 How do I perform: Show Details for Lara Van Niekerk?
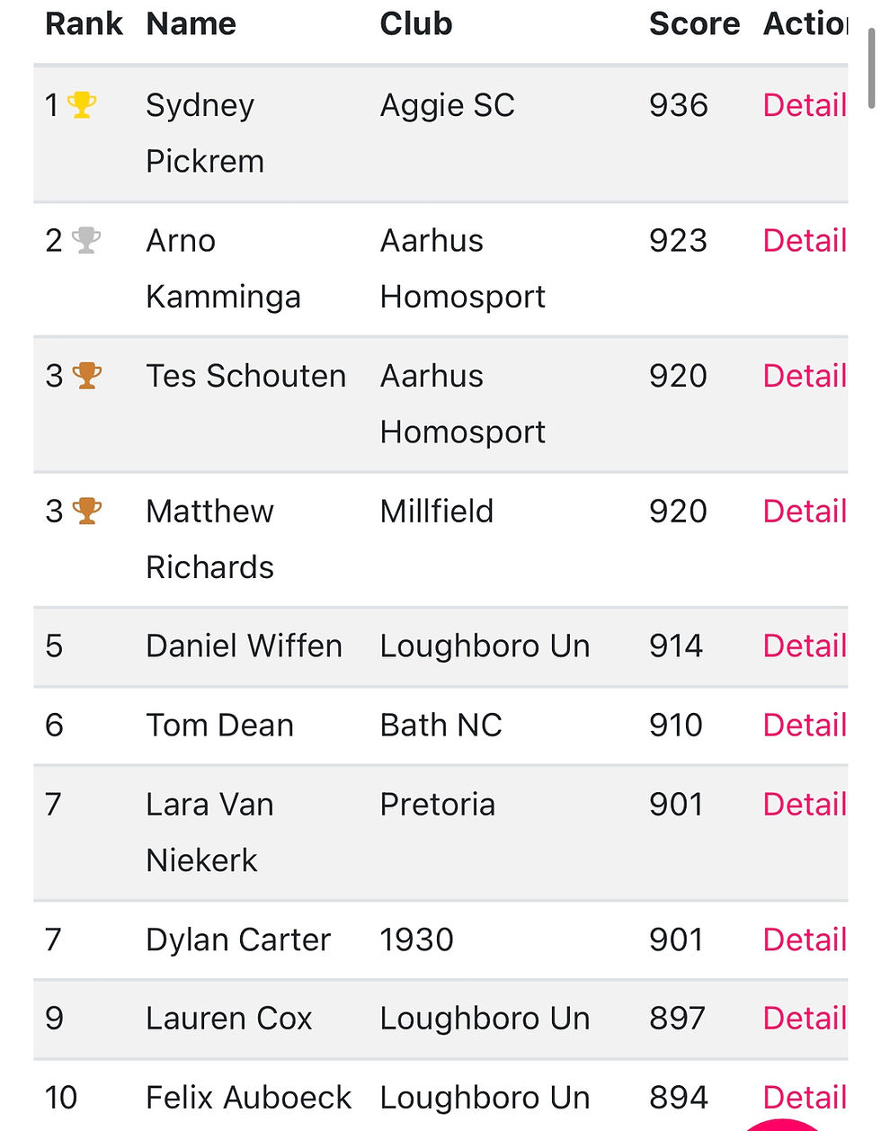click(805, 804)
